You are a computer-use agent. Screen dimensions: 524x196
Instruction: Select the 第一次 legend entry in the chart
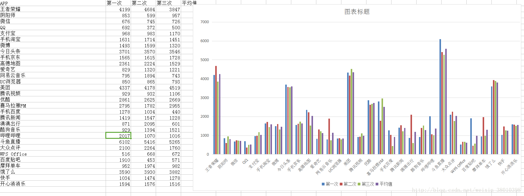(330, 184)
